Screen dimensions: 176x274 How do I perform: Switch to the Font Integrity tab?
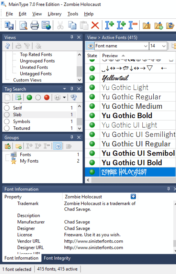[57, 258]
